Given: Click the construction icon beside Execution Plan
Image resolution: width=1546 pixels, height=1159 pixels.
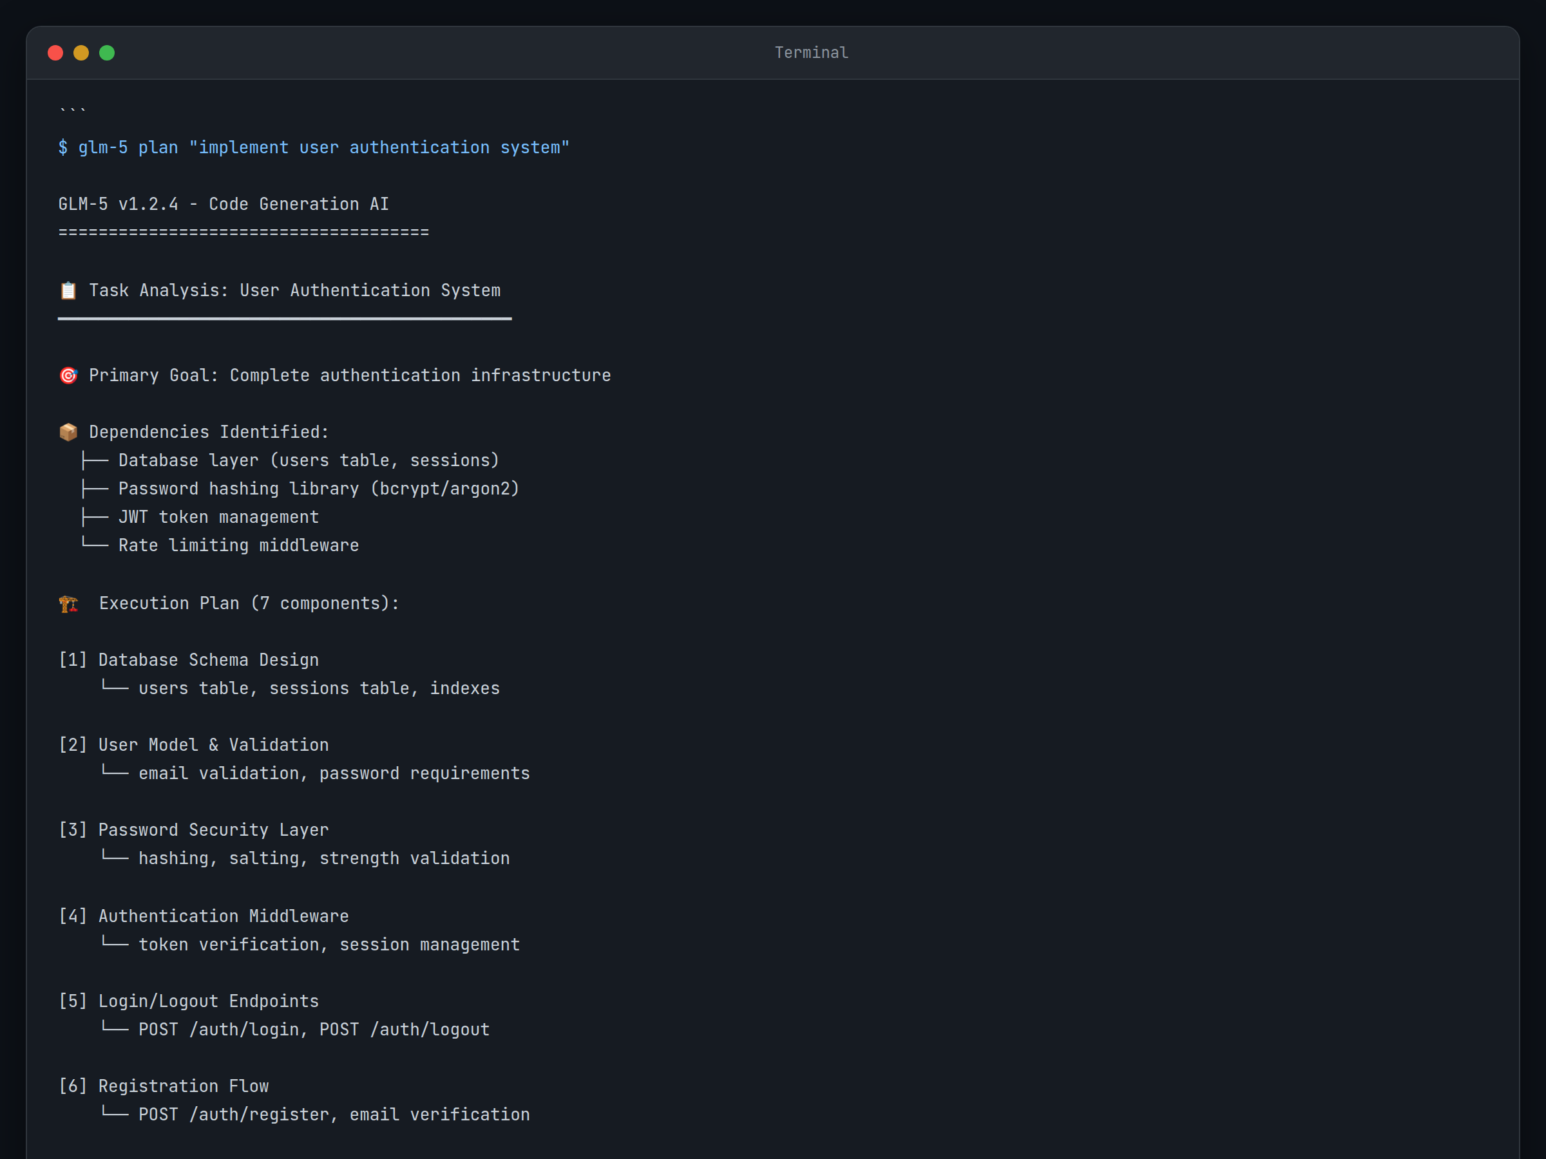Looking at the screenshot, I should [68, 603].
